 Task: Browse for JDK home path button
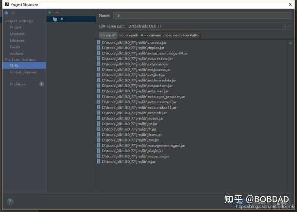click(x=288, y=26)
